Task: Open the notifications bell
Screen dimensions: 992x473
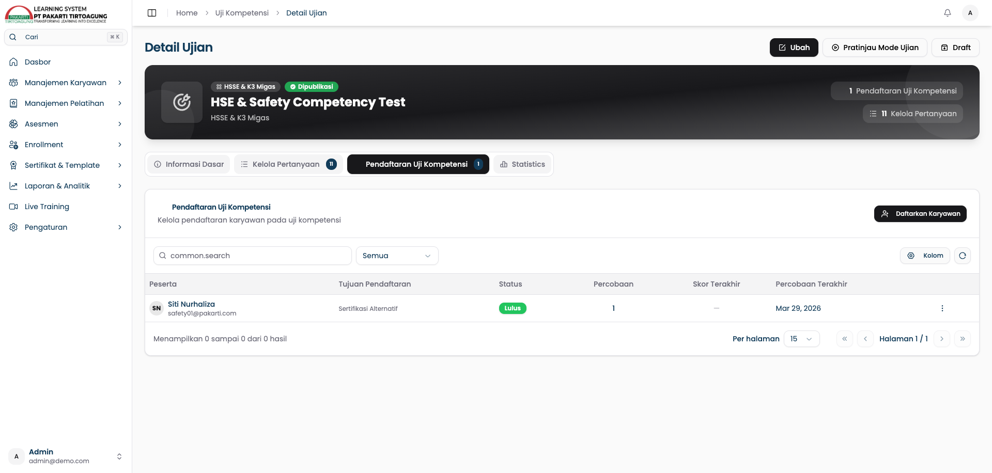Action: pos(948,13)
